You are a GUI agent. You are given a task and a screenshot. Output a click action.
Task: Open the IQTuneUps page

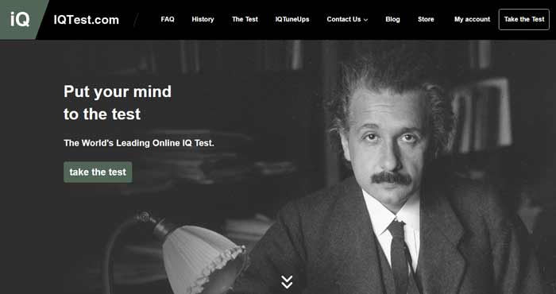click(x=292, y=20)
